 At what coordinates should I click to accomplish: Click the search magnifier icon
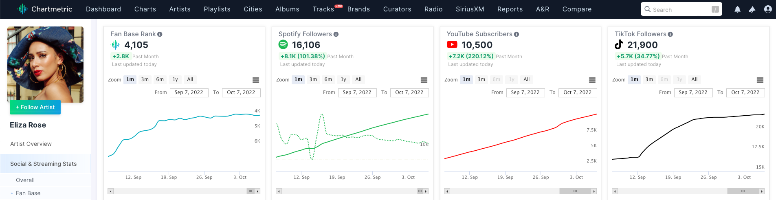point(647,9)
